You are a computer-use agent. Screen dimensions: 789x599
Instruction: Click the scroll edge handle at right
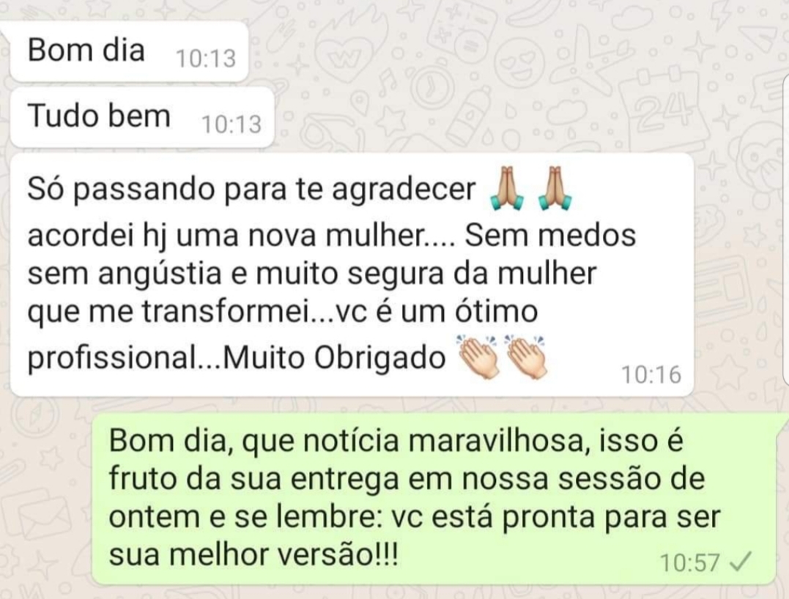coord(786,231)
